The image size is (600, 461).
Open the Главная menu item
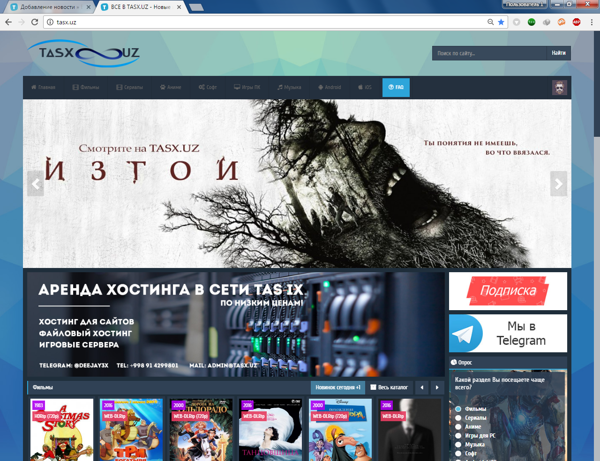43,88
